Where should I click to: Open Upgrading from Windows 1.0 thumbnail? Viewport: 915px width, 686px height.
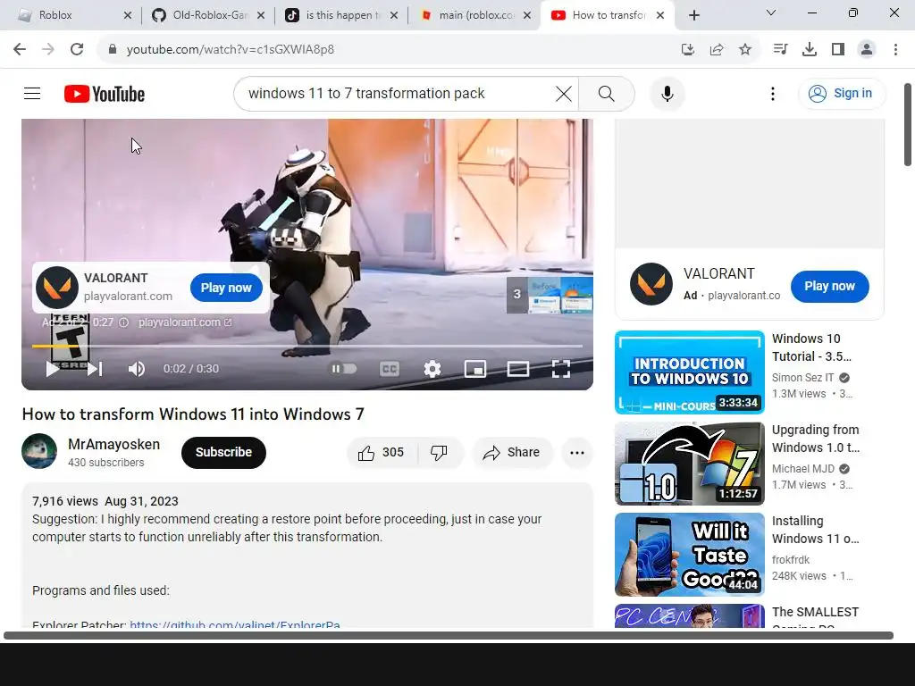689,464
